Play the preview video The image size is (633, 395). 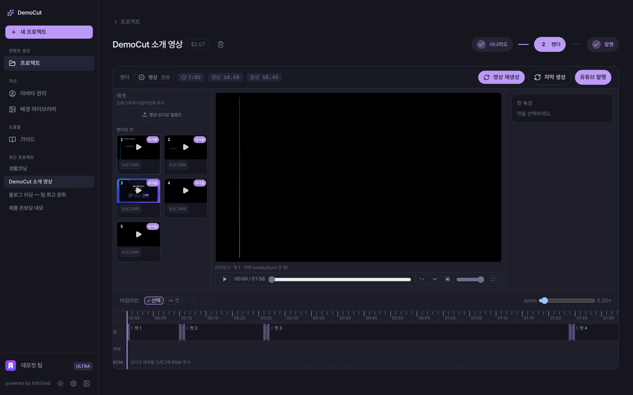[x=225, y=279]
